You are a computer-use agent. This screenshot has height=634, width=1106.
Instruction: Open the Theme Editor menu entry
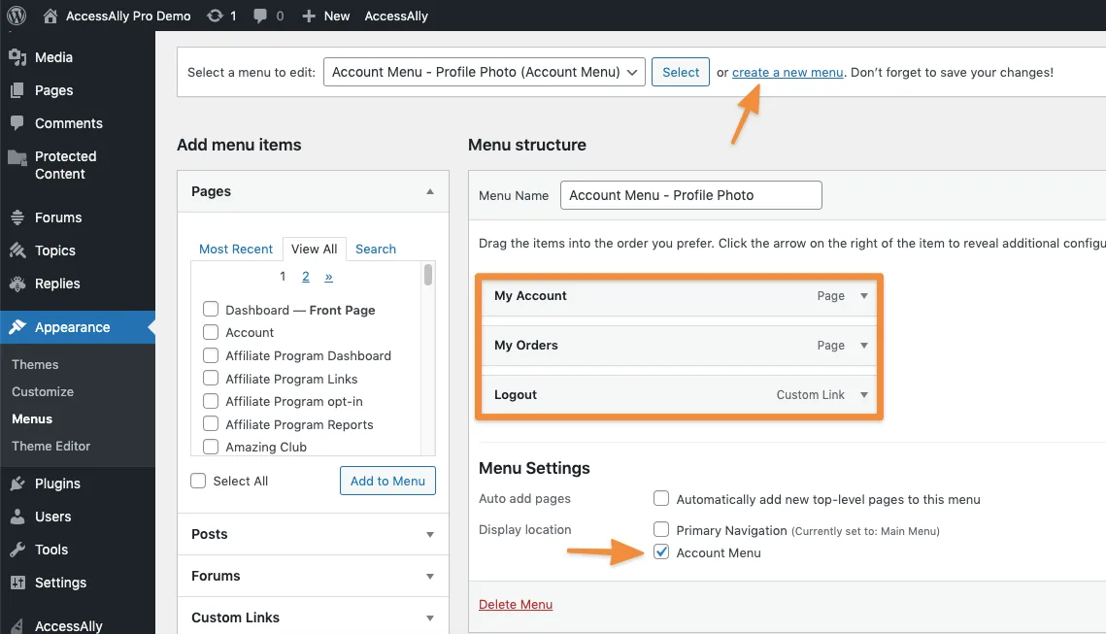50,446
